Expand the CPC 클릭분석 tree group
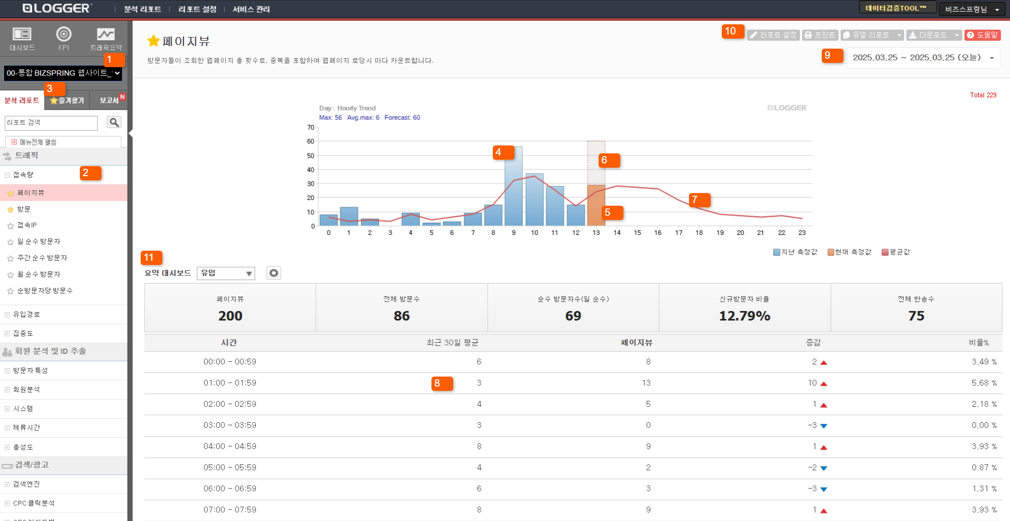This screenshot has height=521, width=1010. pos(7,503)
